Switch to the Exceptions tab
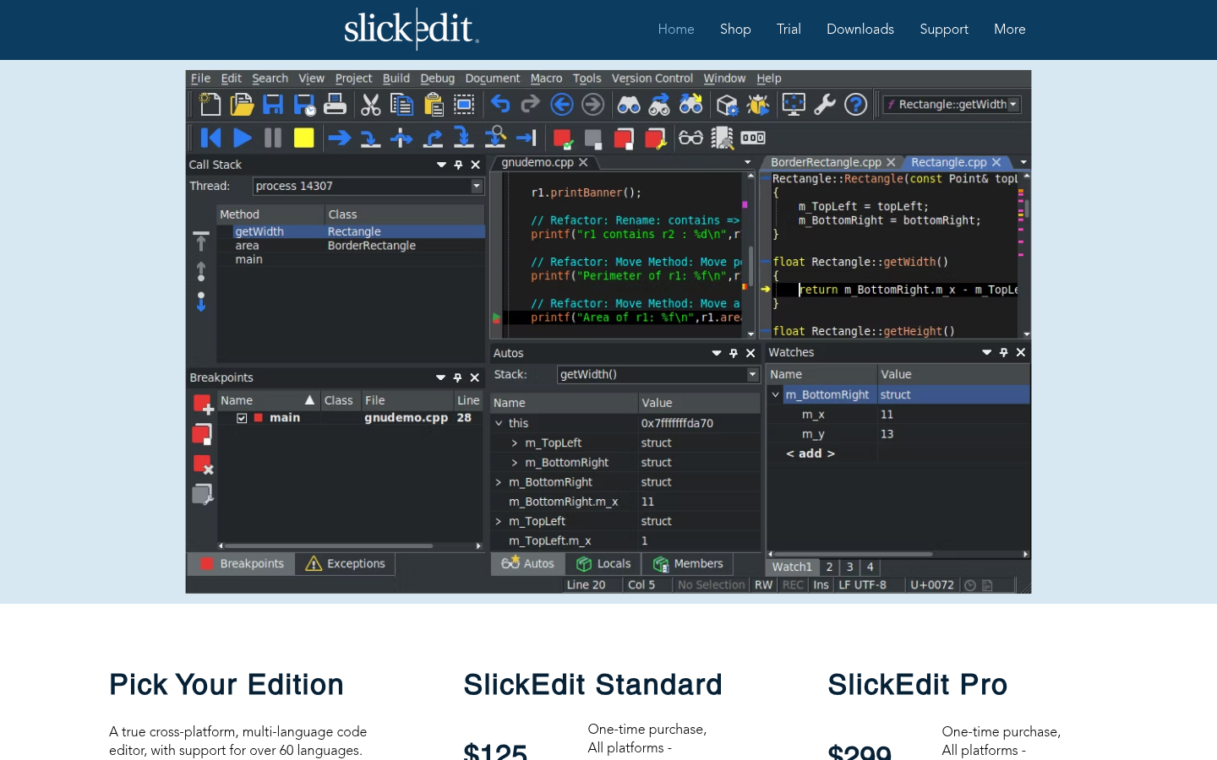The height and width of the screenshot is (760, 1217). pos(345,563)
